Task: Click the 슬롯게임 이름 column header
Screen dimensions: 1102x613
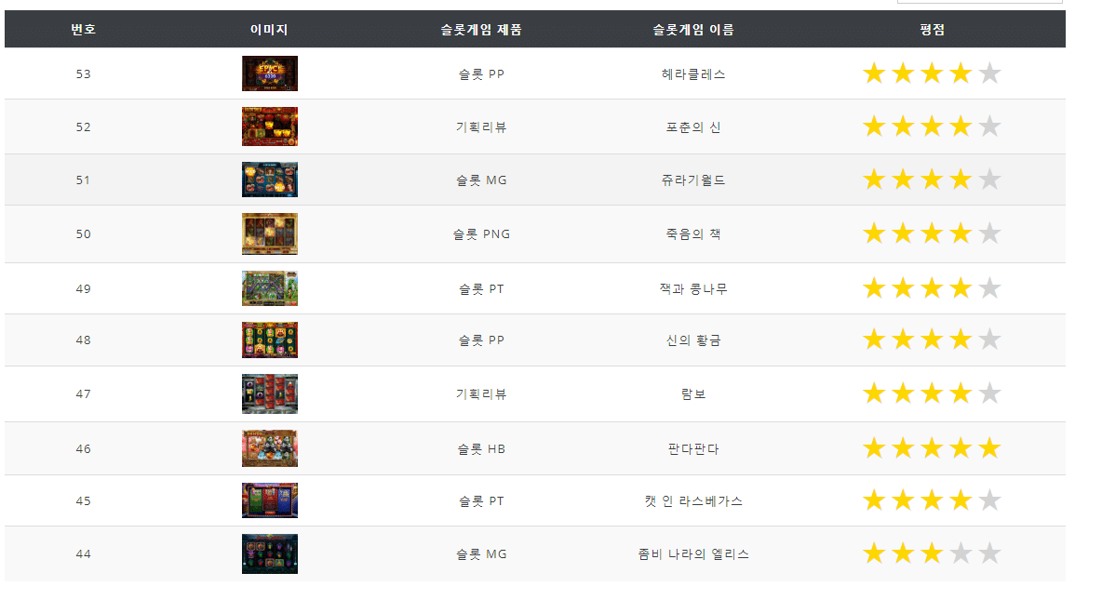Action: (693, 30)
